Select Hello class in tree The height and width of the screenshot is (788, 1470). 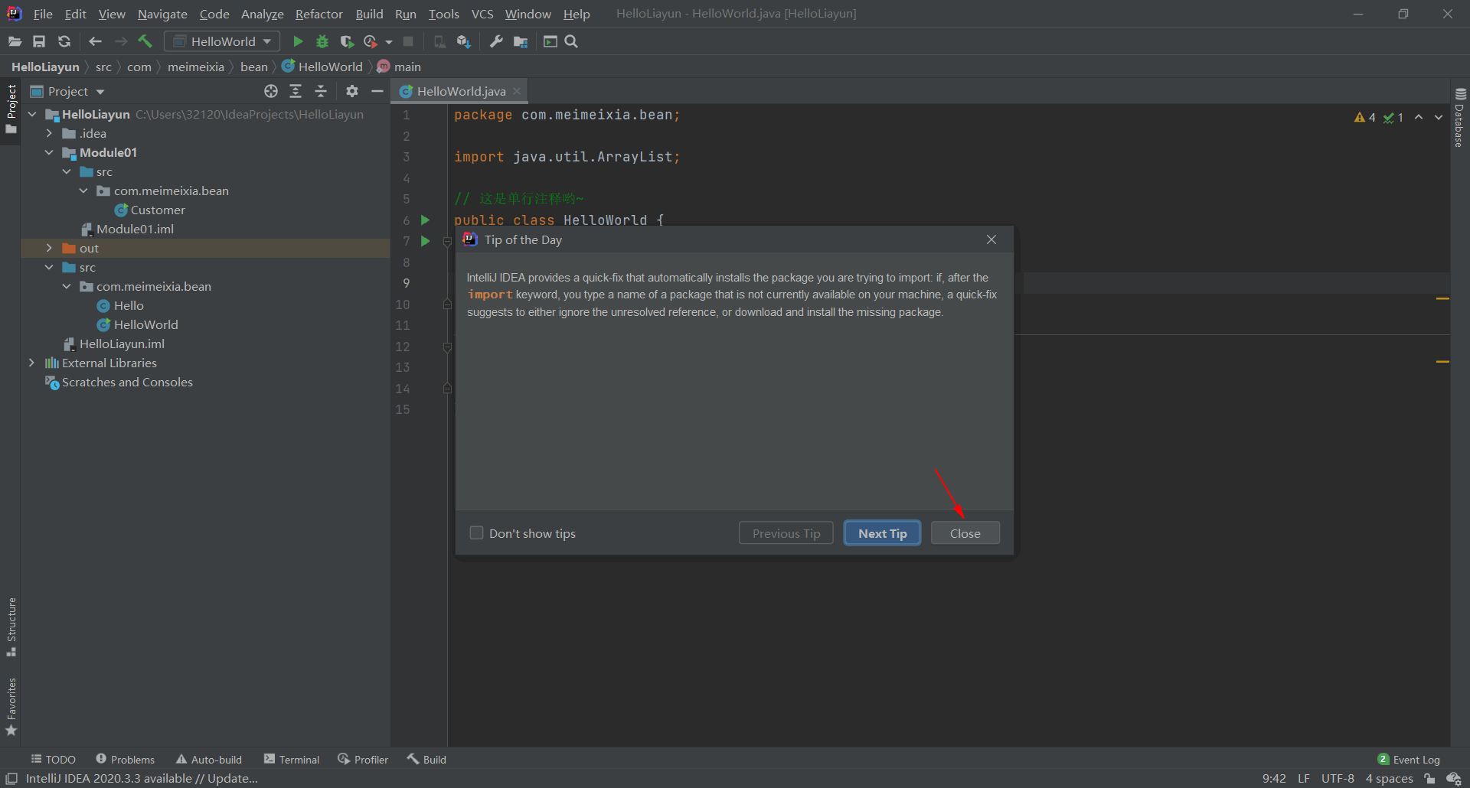click(120, 305)
